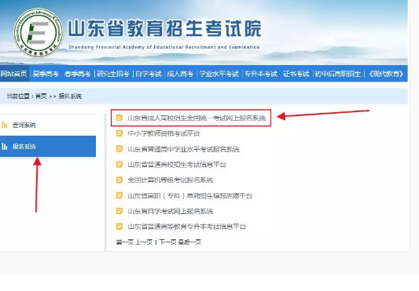Go to 第一页 in pagination
The image size is (419, 291).
coord(124,242)
